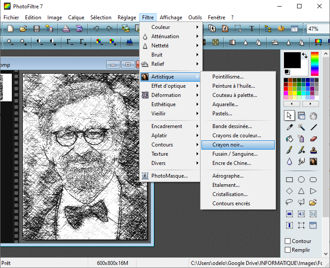Click the sketched portrait image canvas
Image resolution: width=330 pixels, height=268 pixels.
click(x=85, y=157)
